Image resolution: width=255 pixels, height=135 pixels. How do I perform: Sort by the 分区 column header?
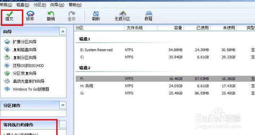tap(99, 28)
